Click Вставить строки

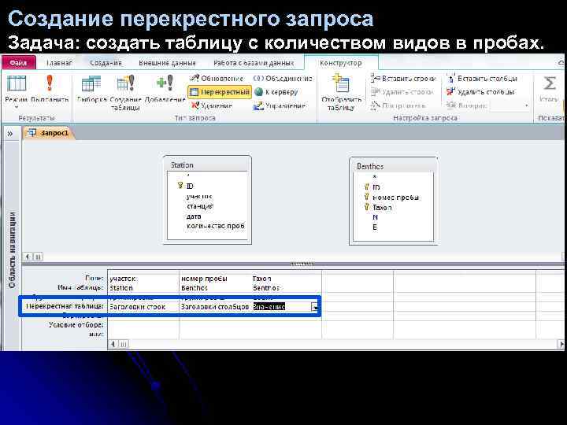[x=403, y=78]
